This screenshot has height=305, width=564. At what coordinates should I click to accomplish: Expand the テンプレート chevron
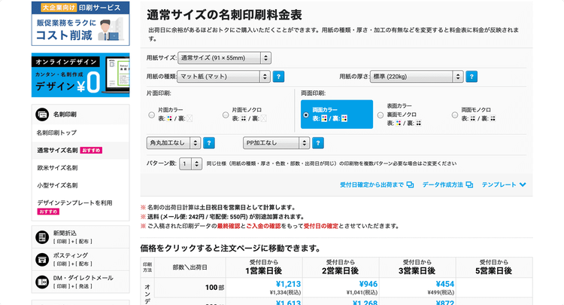coord(523,185)
